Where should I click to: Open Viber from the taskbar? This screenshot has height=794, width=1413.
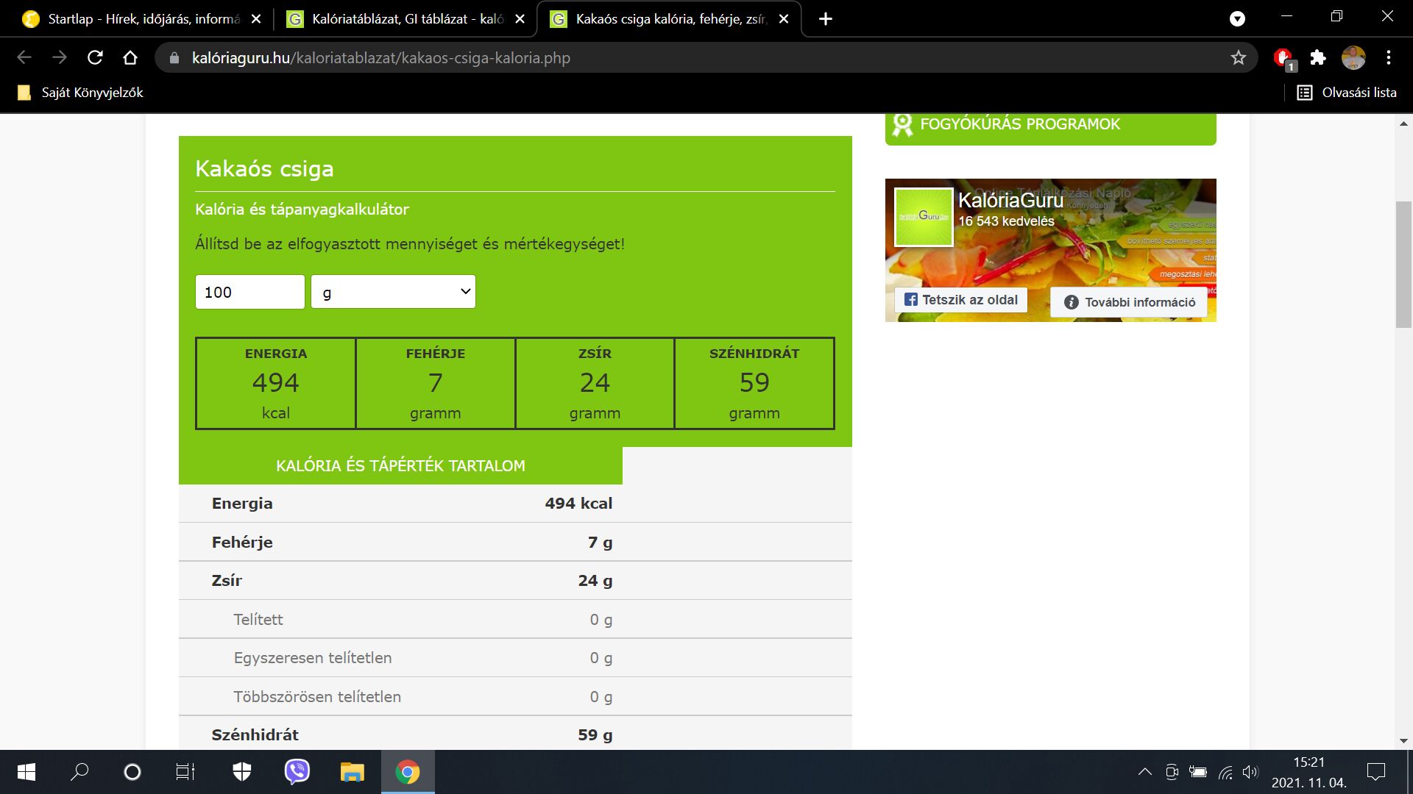[297, 772]
